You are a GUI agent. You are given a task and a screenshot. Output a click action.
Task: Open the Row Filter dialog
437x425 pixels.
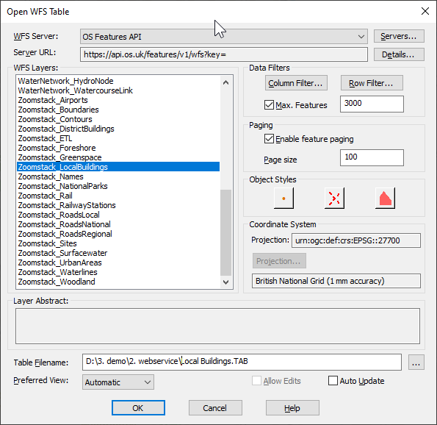pyautogui.click(x=372, y=83)
